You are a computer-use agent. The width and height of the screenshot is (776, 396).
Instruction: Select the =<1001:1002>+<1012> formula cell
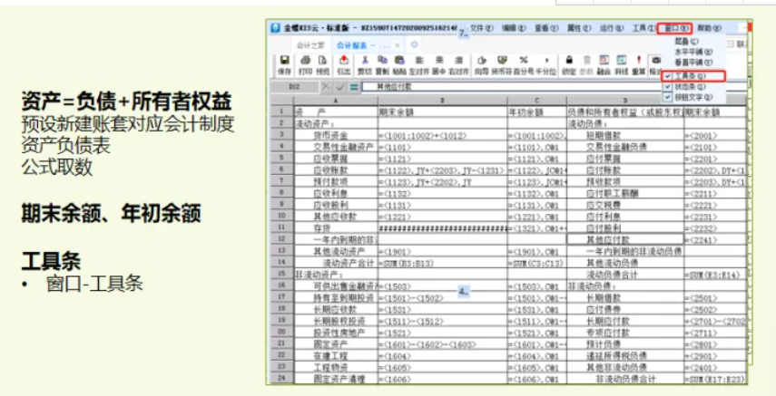click(x=442, y=135)
